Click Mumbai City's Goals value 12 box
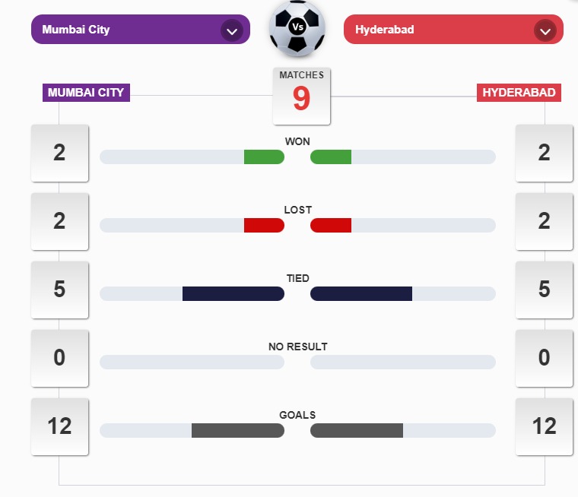 coord(59,426)
